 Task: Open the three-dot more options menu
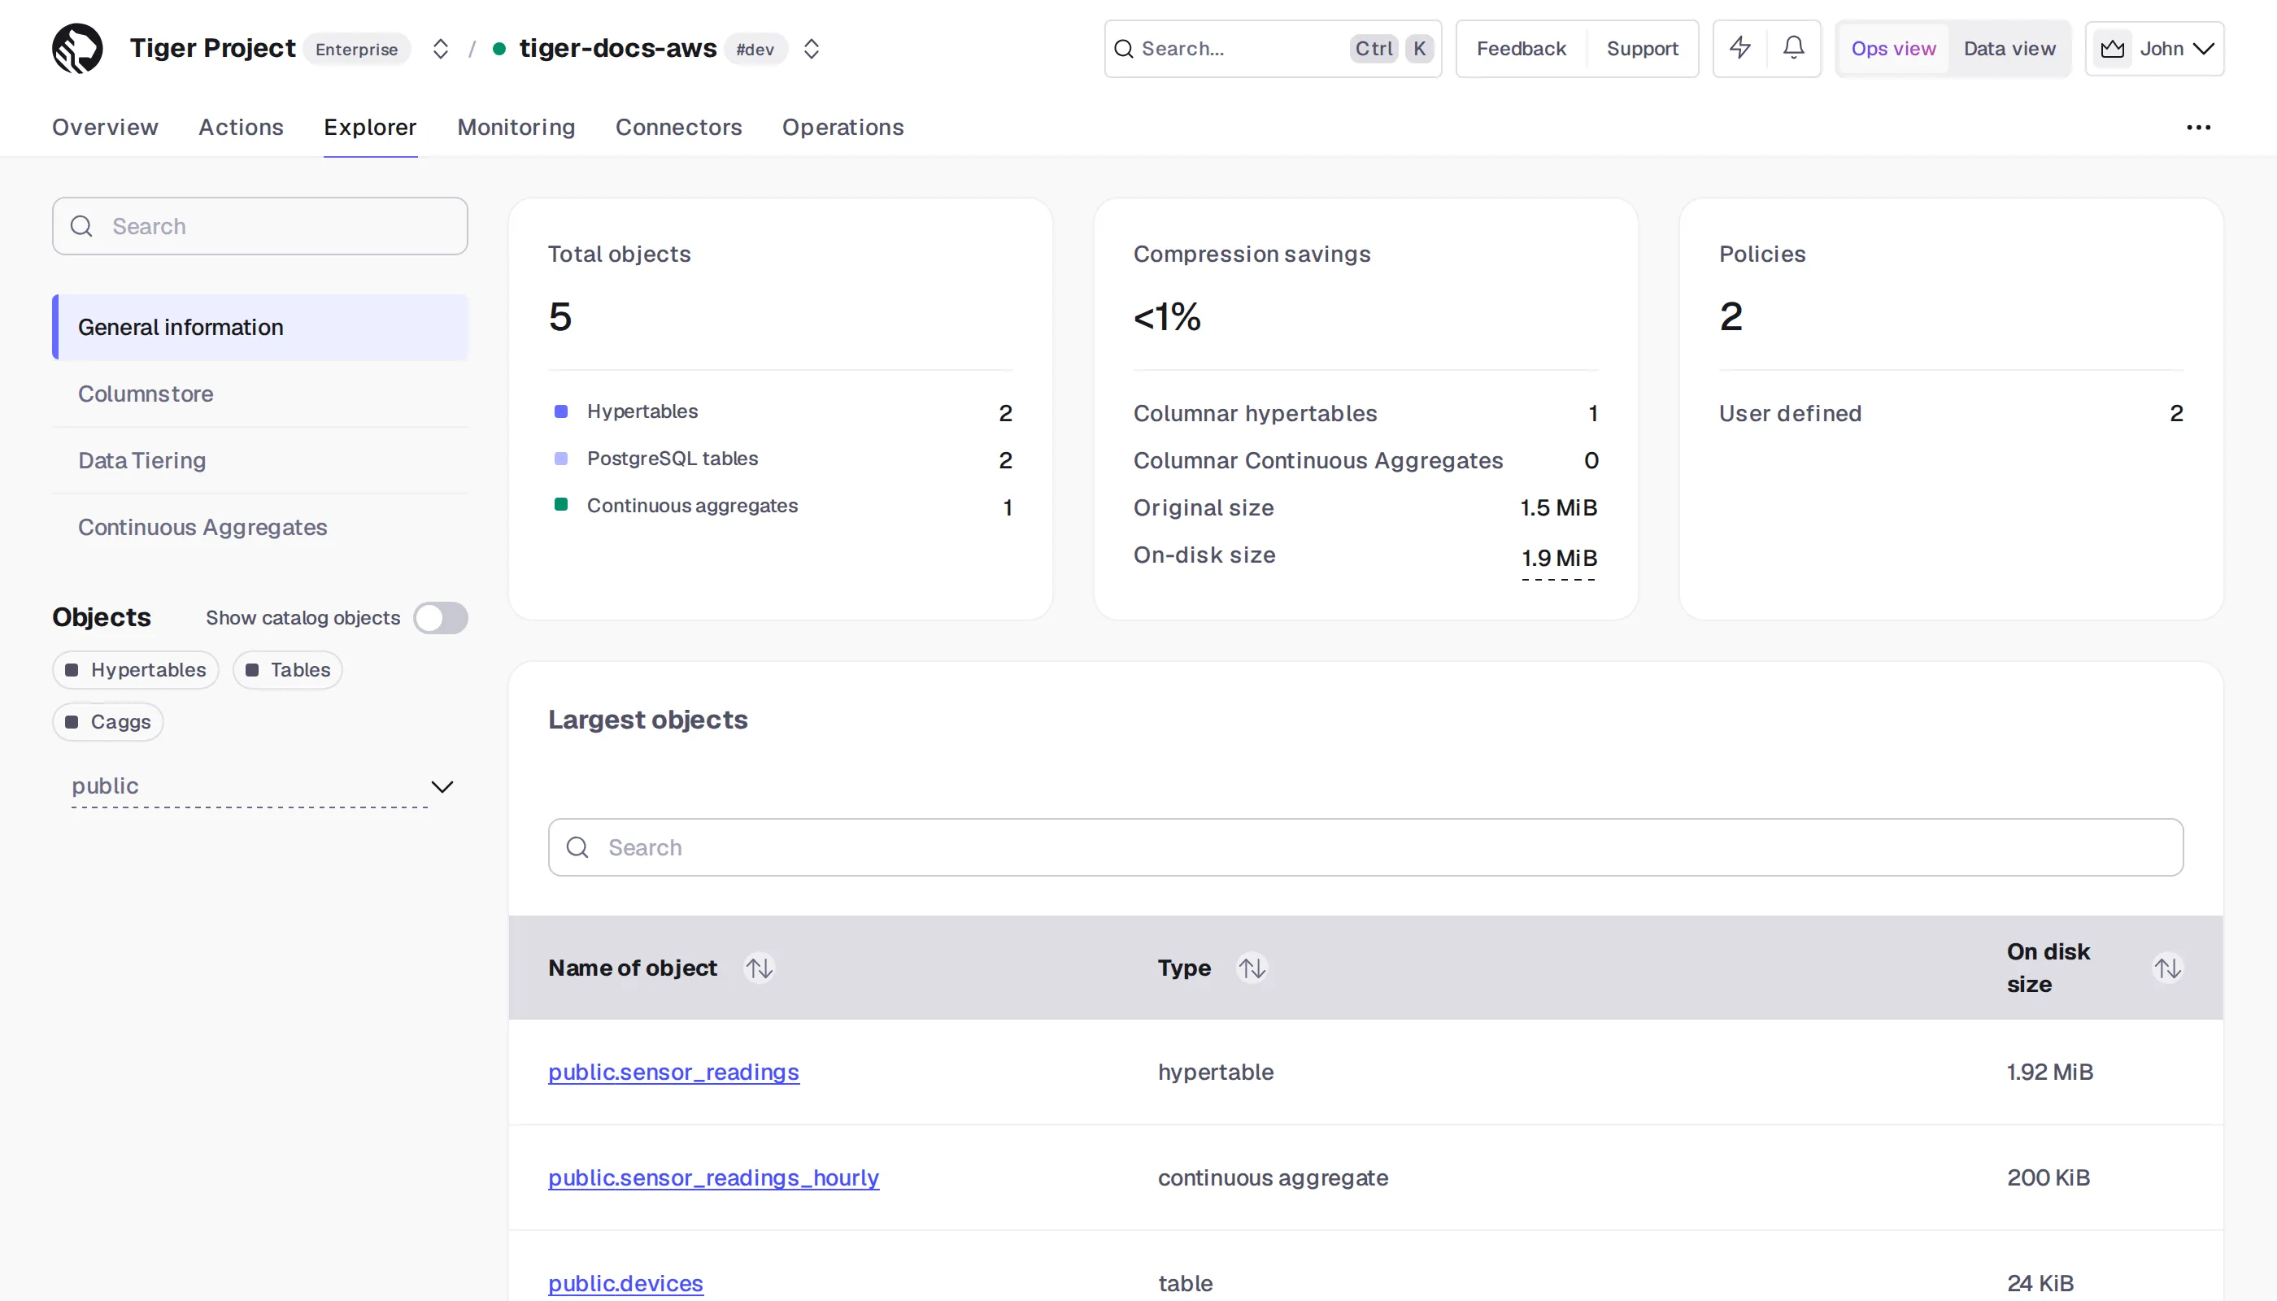(2198, 128)
